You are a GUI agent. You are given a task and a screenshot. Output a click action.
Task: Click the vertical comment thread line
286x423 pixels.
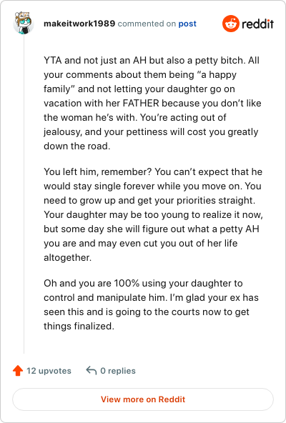coord(24,194)
